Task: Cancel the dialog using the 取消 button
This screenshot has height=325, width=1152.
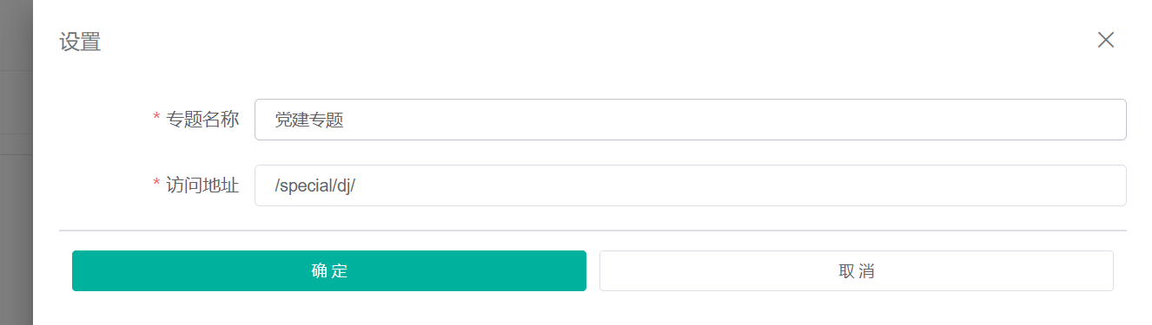Action: point(857,270)
